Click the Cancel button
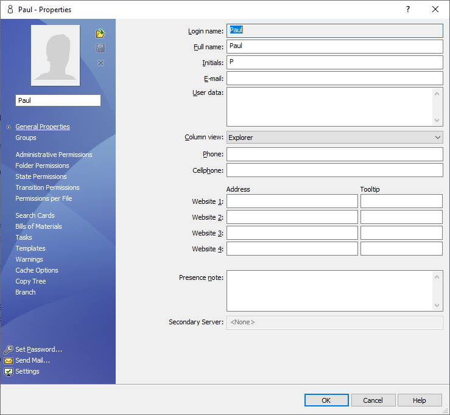450x415 pixels. tap(373, 400)
